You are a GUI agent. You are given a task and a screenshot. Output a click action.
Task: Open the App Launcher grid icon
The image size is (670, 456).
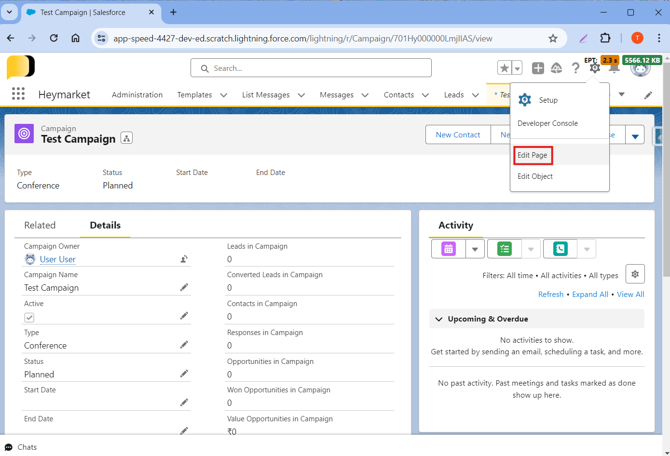point(18,94)
